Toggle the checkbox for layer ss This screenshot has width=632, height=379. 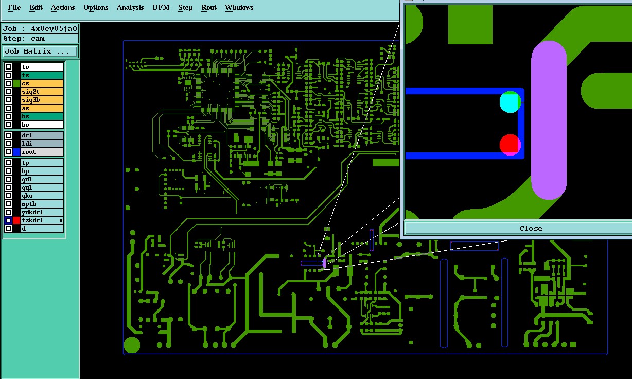coord(8,108)
